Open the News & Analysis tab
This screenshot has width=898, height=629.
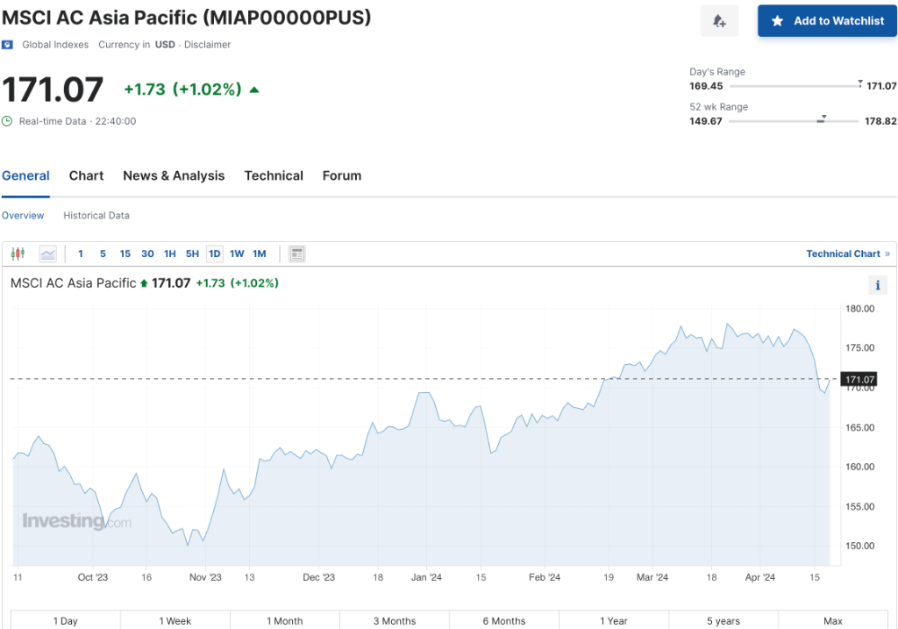(174, 175)
